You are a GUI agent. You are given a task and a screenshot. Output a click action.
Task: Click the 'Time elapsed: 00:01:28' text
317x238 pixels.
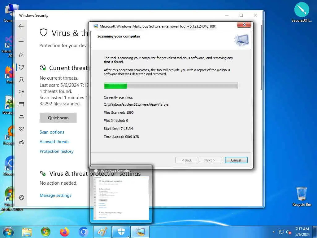point(121,137)
